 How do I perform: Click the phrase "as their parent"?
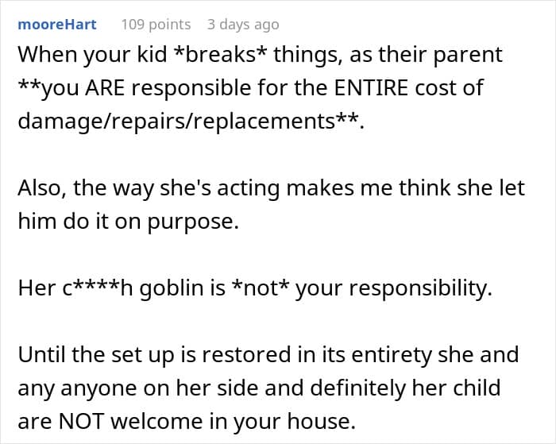pyautogui.click(x=426, y=55)
